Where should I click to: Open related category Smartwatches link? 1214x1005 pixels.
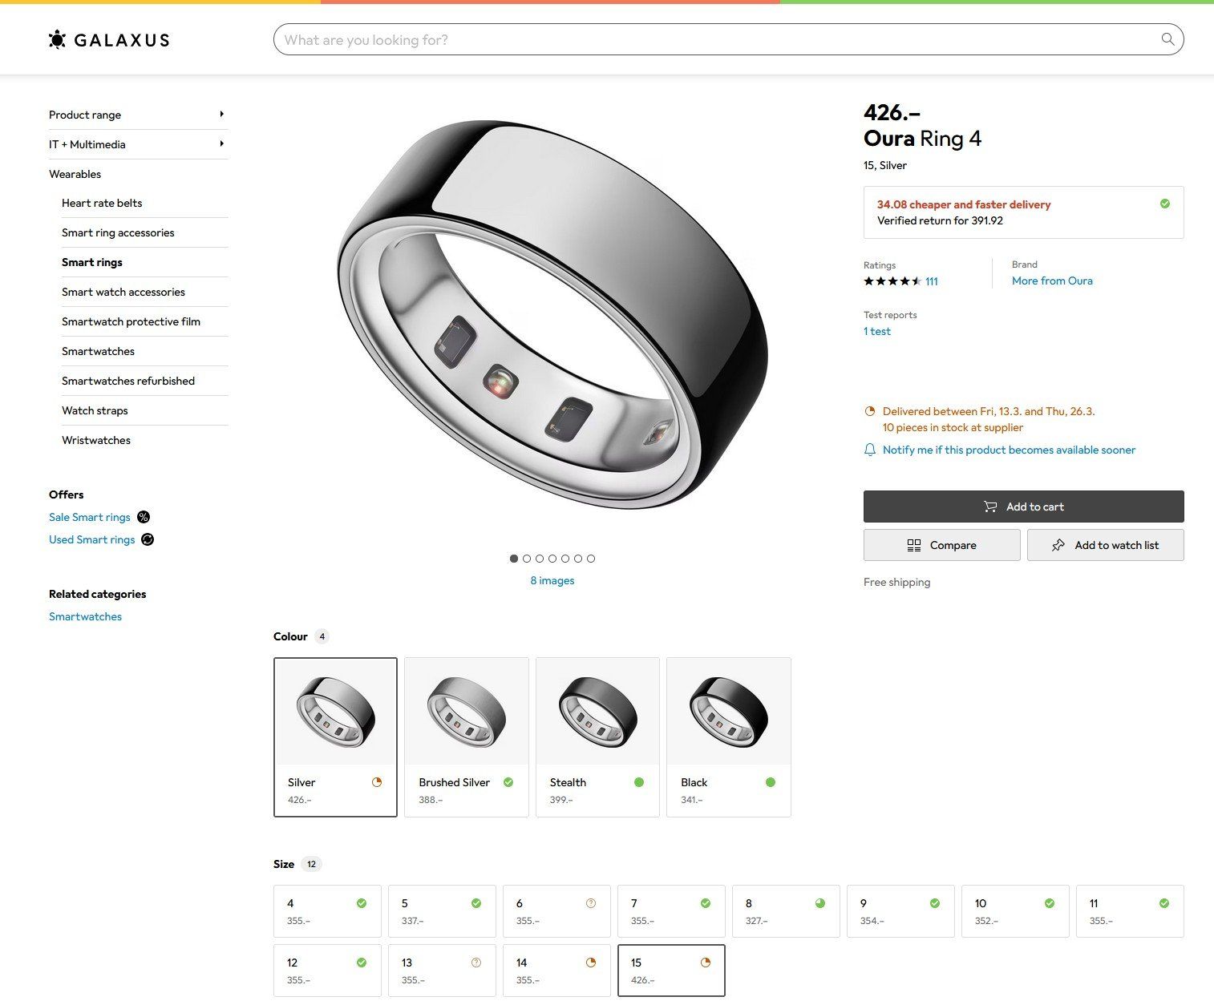(85, 616)
